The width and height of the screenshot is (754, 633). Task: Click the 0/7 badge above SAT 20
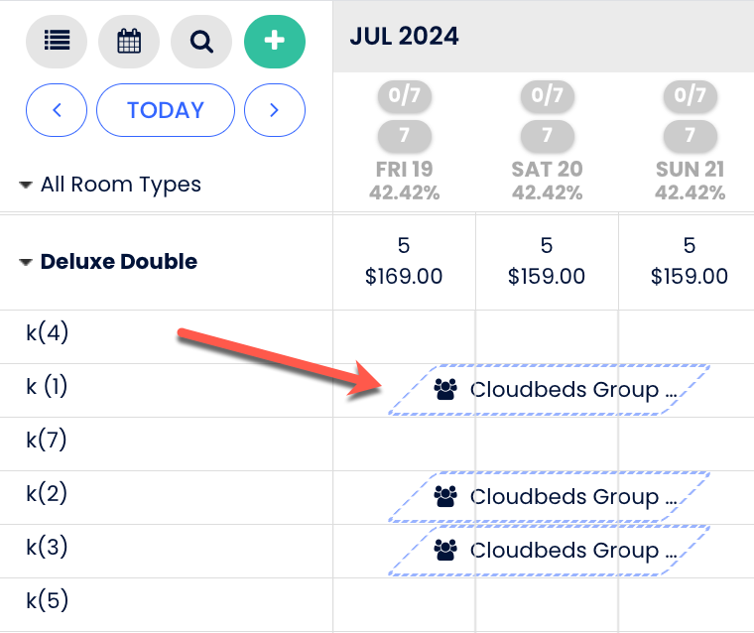pyautogui.click(x=547, y=95)
